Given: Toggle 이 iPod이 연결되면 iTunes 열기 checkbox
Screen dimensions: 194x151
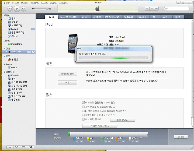Looking at the screenshot, I should pyautogui.click(x=84, y=103).
